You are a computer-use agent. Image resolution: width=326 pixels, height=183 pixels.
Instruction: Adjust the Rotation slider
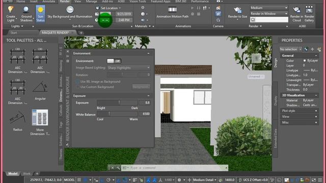(x=122, y=75)
